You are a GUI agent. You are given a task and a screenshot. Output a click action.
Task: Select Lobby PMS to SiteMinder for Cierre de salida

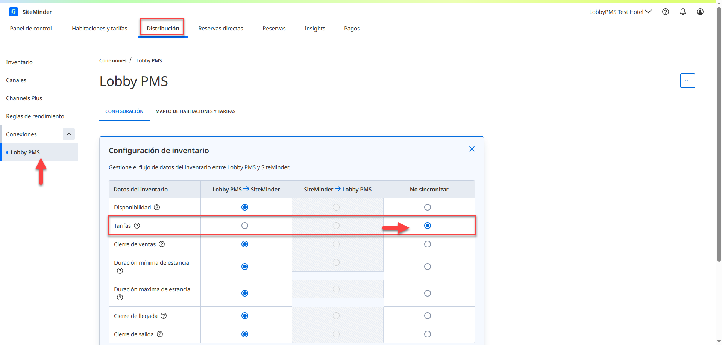pos(245,334)
